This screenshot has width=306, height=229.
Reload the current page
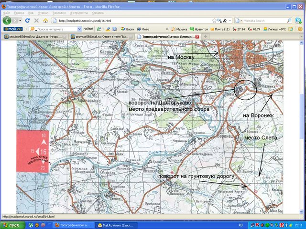tap(28, 21)
